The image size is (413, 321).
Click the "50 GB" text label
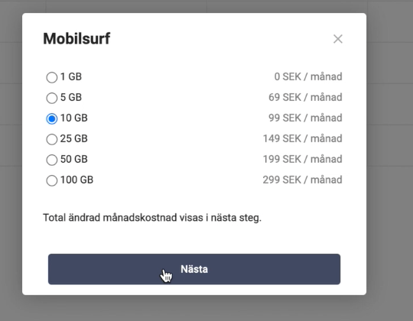73,159
